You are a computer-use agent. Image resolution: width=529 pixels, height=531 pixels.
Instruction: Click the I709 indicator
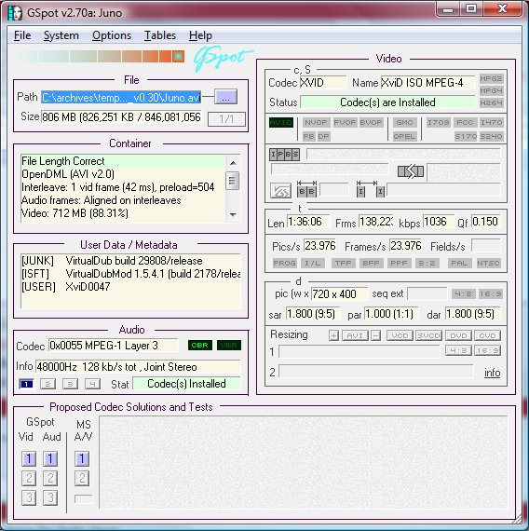tap(438, 122)
